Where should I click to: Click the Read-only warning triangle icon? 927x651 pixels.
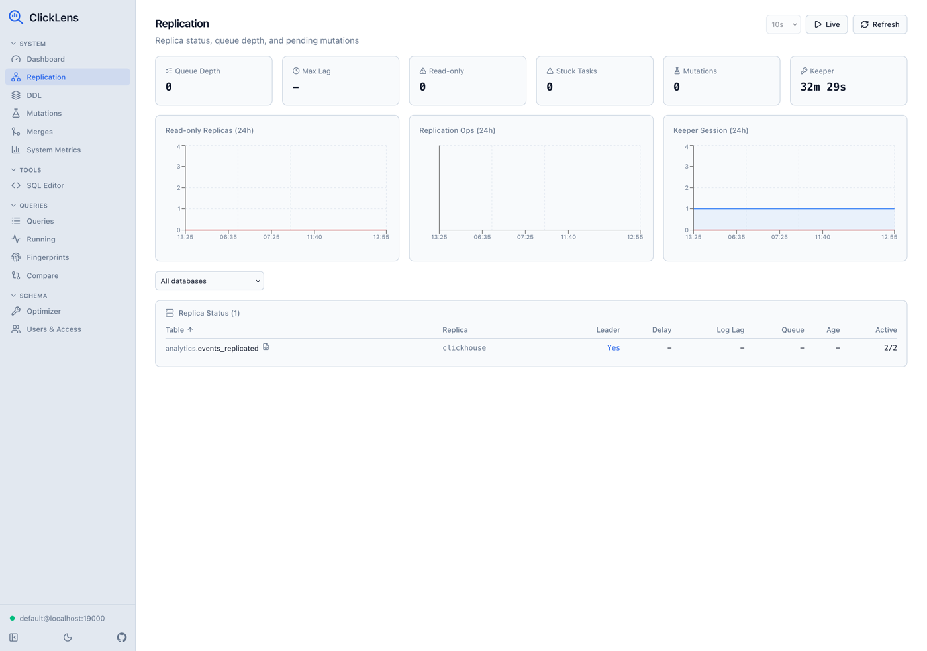pos(422,71)
